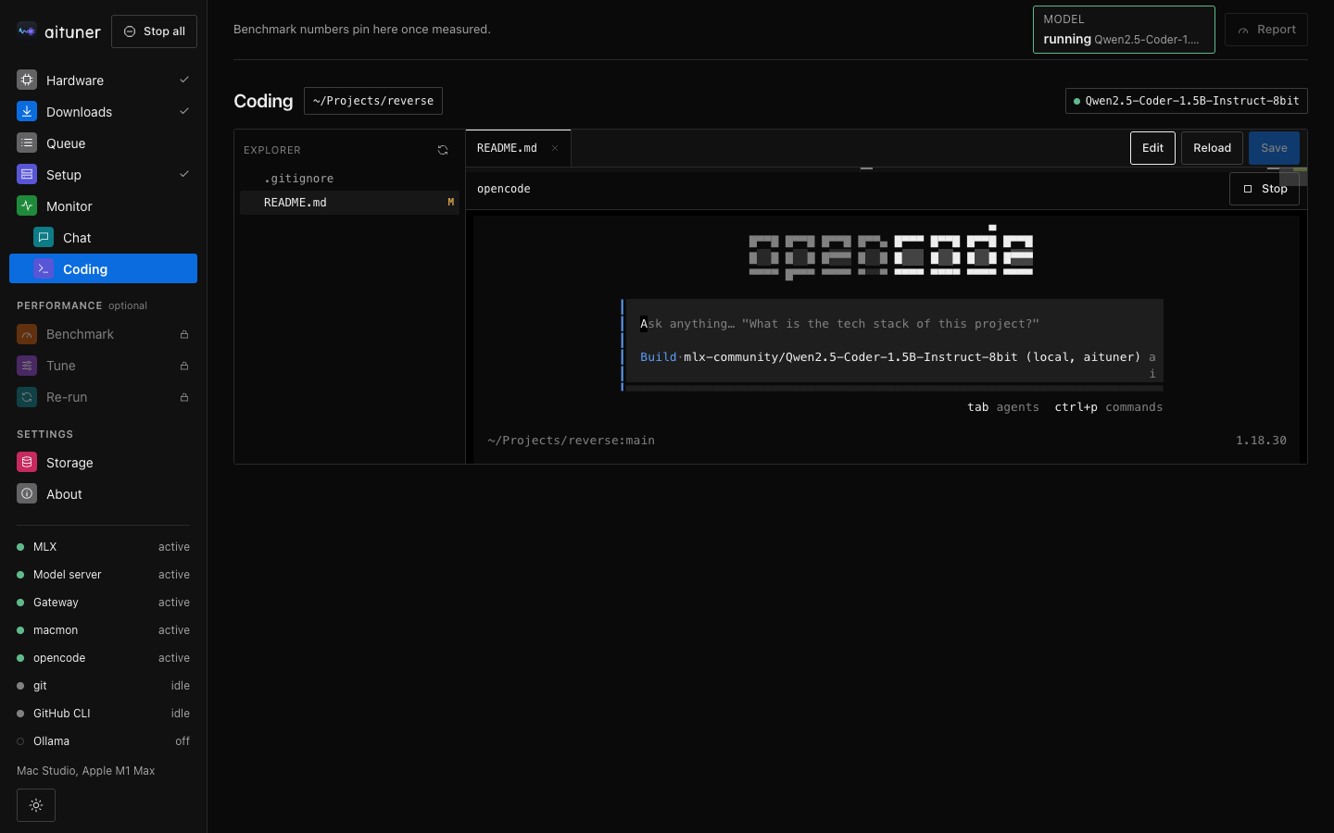Click the MLX service status row

[103, 547]
